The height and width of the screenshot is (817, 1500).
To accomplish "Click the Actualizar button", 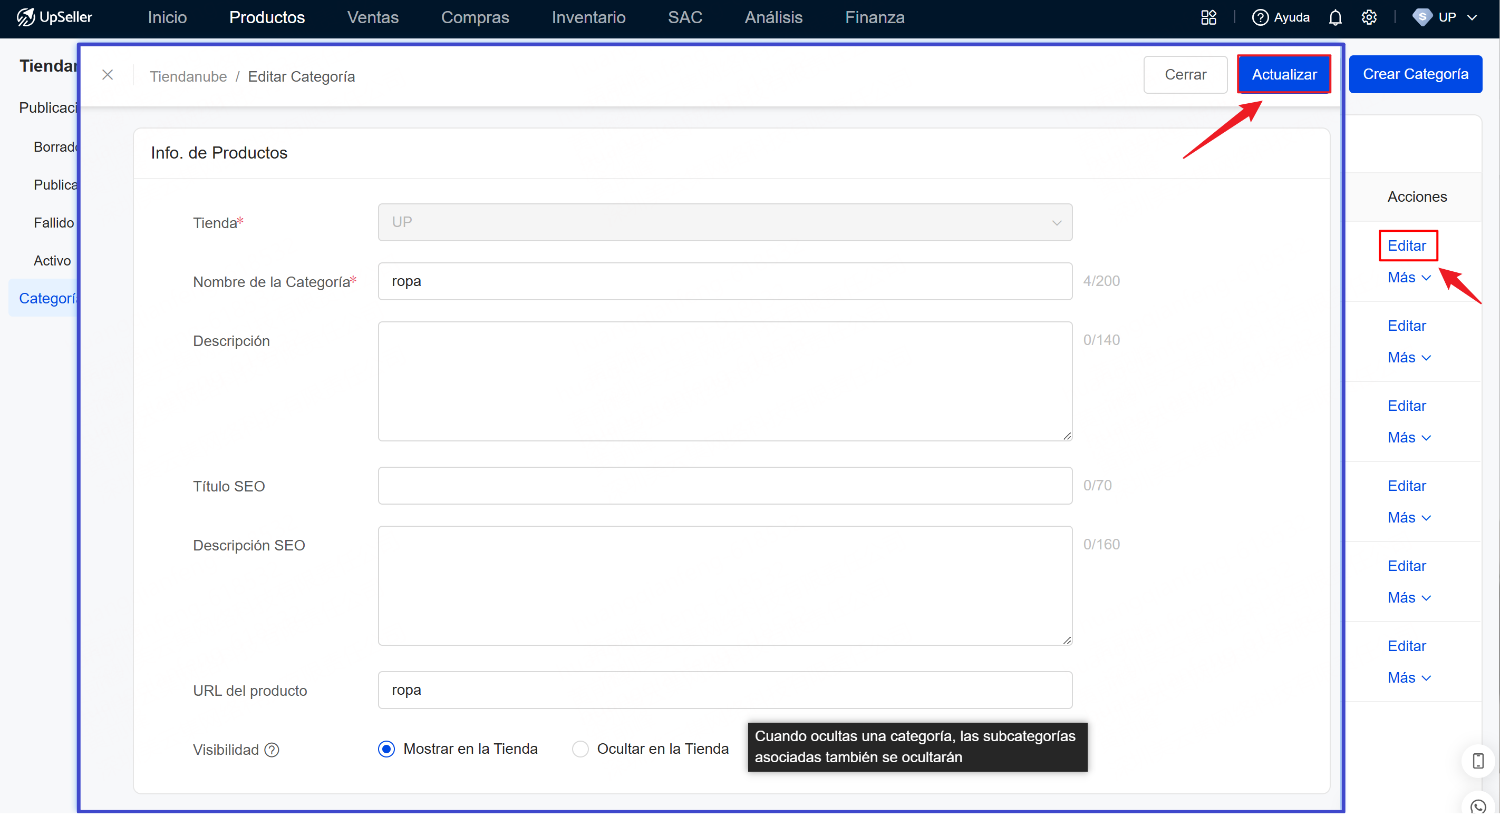I will (x=1283, y=74).
